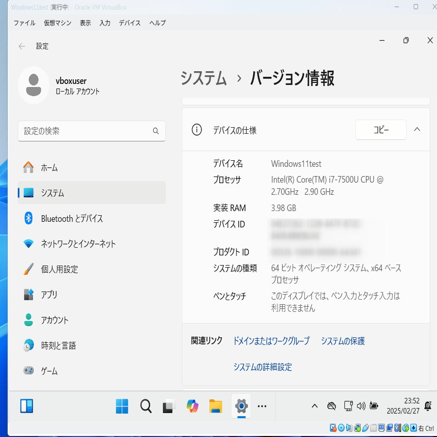Image resolution: width=437 pixels, height=437 pixels.
Task: Expand hidden icons in the system tray
Action: (314, 406)
